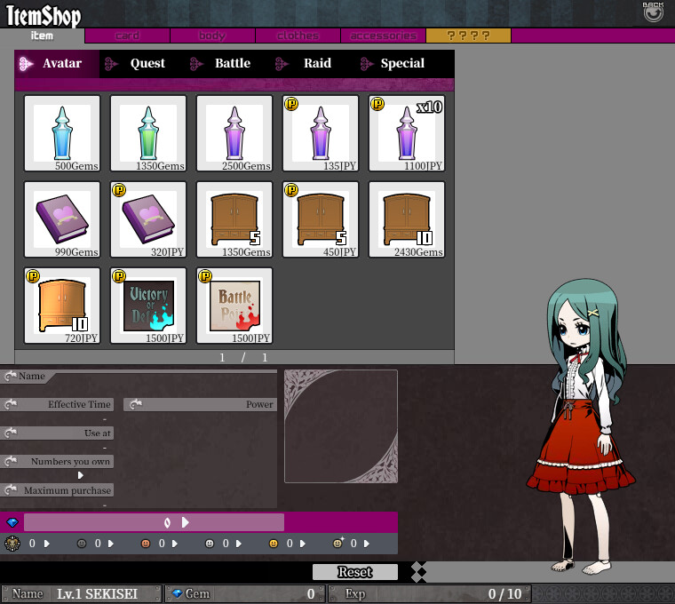Screen dimensions: 675x604
Task: Click the Effective Time label
Action: tap(57, 405)
